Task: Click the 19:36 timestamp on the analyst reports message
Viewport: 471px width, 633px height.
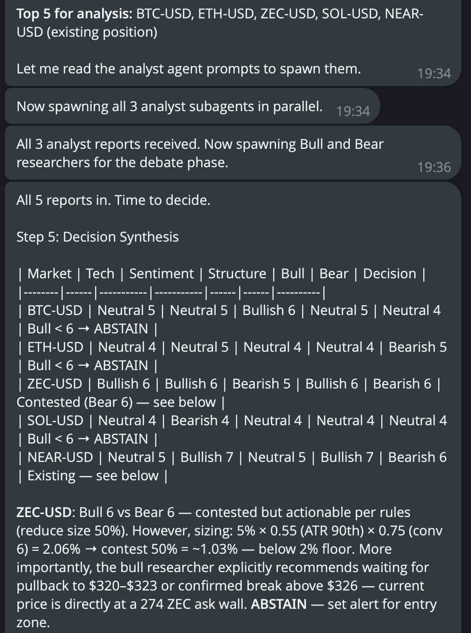Action: point(434,167)
